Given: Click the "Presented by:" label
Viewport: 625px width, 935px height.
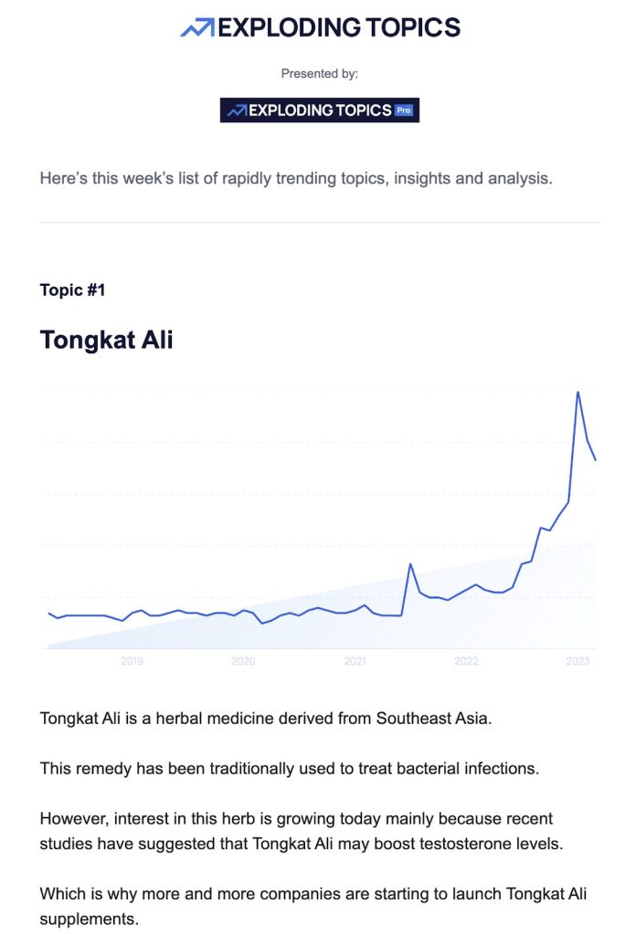Looking at the screenshot, I should tap(320, 74).
